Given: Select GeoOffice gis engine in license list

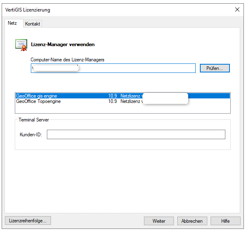Looking at the screenshot, I should (x=37, y=96).
